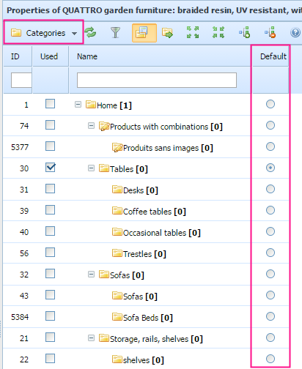Click the ID cell 5384

click(x=20, y=317)
